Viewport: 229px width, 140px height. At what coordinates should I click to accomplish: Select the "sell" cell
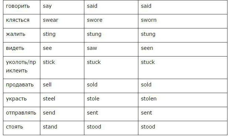[62, 86]
